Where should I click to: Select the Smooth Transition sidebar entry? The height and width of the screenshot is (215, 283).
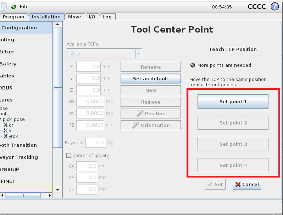(26, 145)
